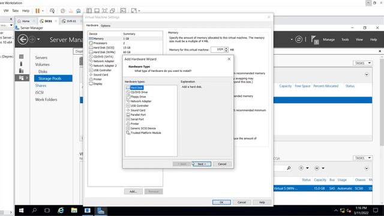This screenshot has height=216, width=384.
Task: Open Tabs menu in VMware Workstation
Action: (15, 11)
